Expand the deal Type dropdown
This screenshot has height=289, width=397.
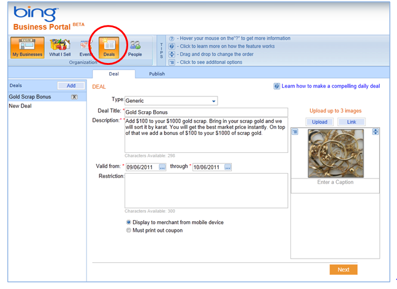(x=213, y=101)
